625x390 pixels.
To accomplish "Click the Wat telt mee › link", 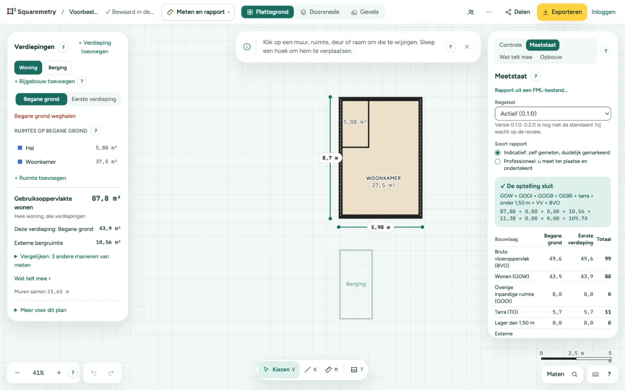I will 32,279.
